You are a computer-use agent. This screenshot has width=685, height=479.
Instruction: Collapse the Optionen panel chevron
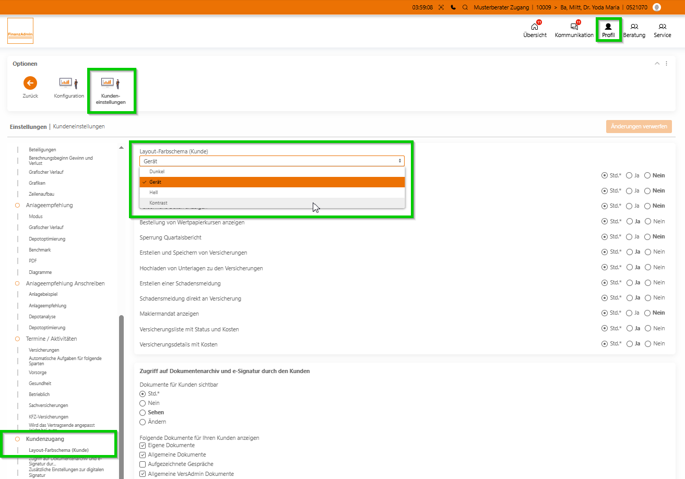pos(657,64)
